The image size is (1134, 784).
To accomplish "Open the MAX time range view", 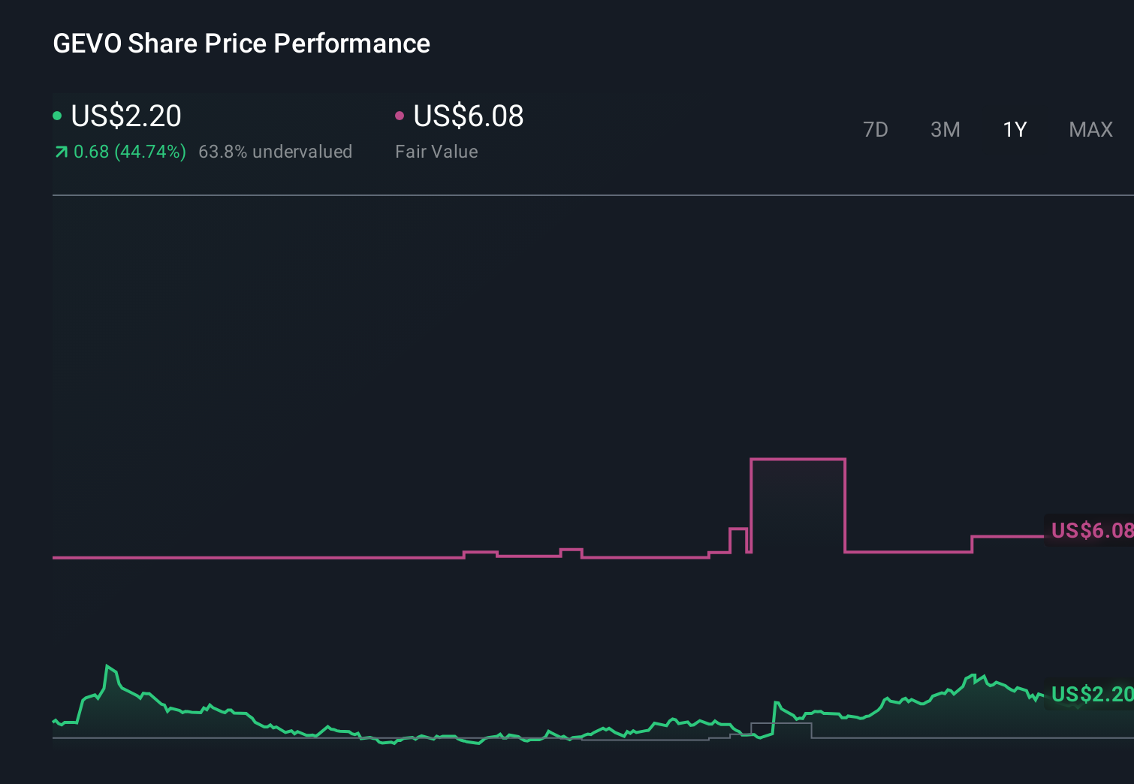I will click(x=1090, y=129).
